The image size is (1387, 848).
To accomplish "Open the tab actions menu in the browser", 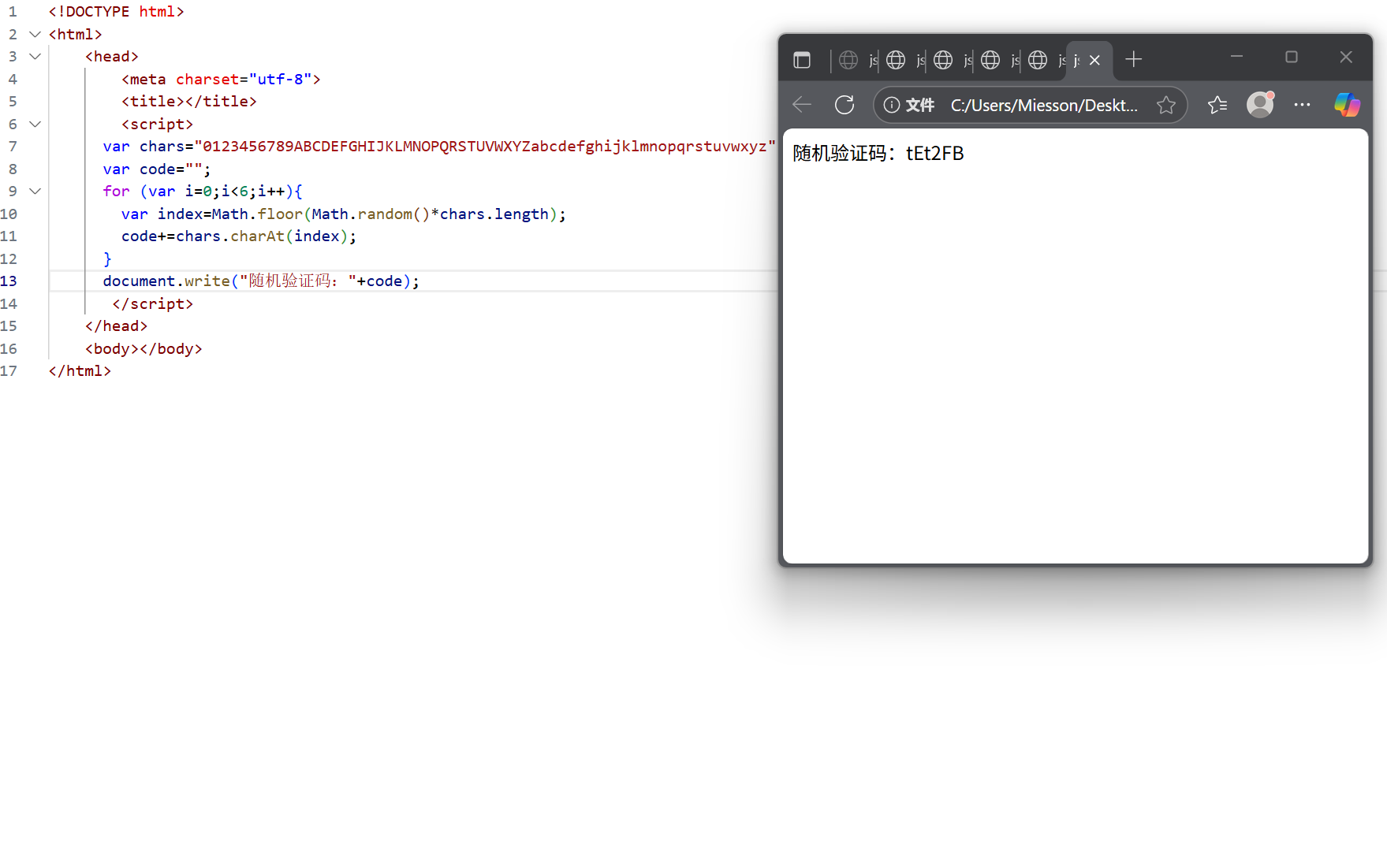I will [x=802, y=60].
